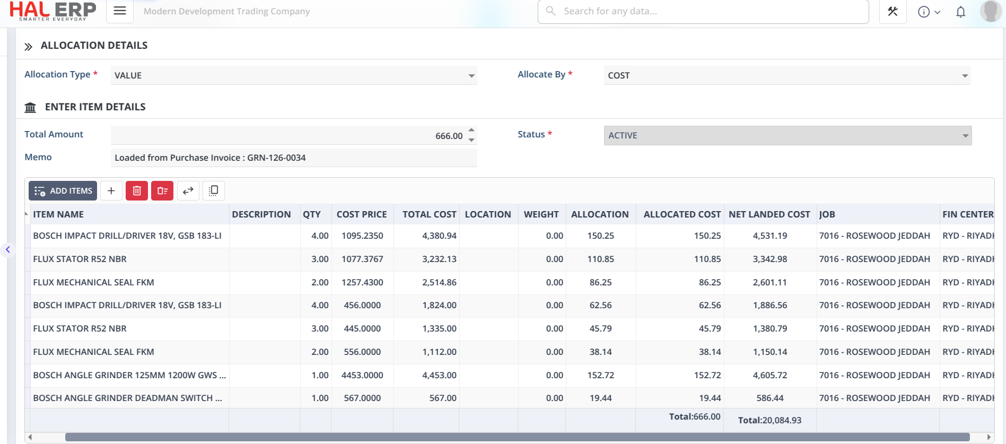Click the tools wrench icon in header
Image resolution: width=1006 pixels, height=444 pixels.
[x=893, y=12]
